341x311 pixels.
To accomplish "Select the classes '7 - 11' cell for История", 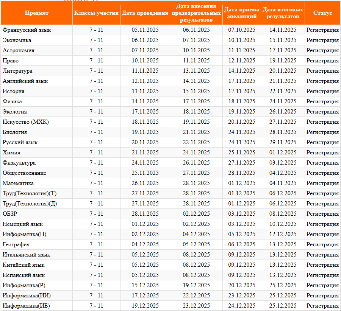I will pyautogui.click(x=96, y=91).
